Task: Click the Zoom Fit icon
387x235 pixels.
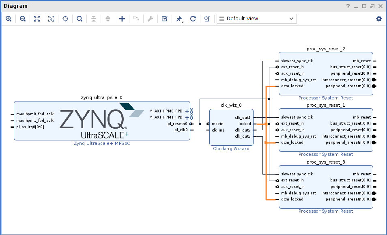Action: pyautogui.click(x=37, y=19)
